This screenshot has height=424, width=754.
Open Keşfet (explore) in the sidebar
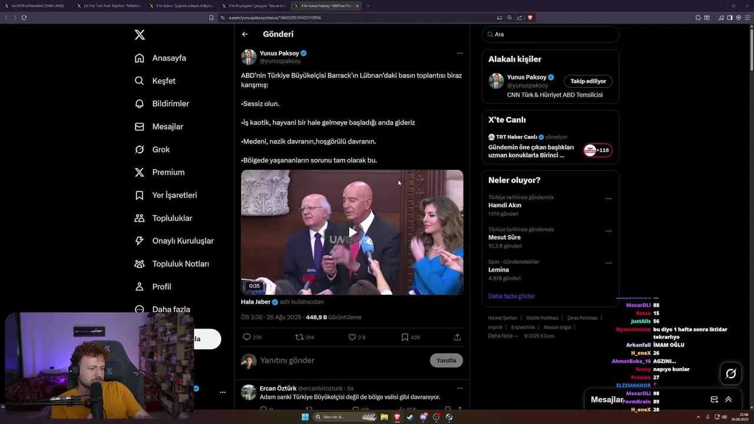(x=155, y=81)
